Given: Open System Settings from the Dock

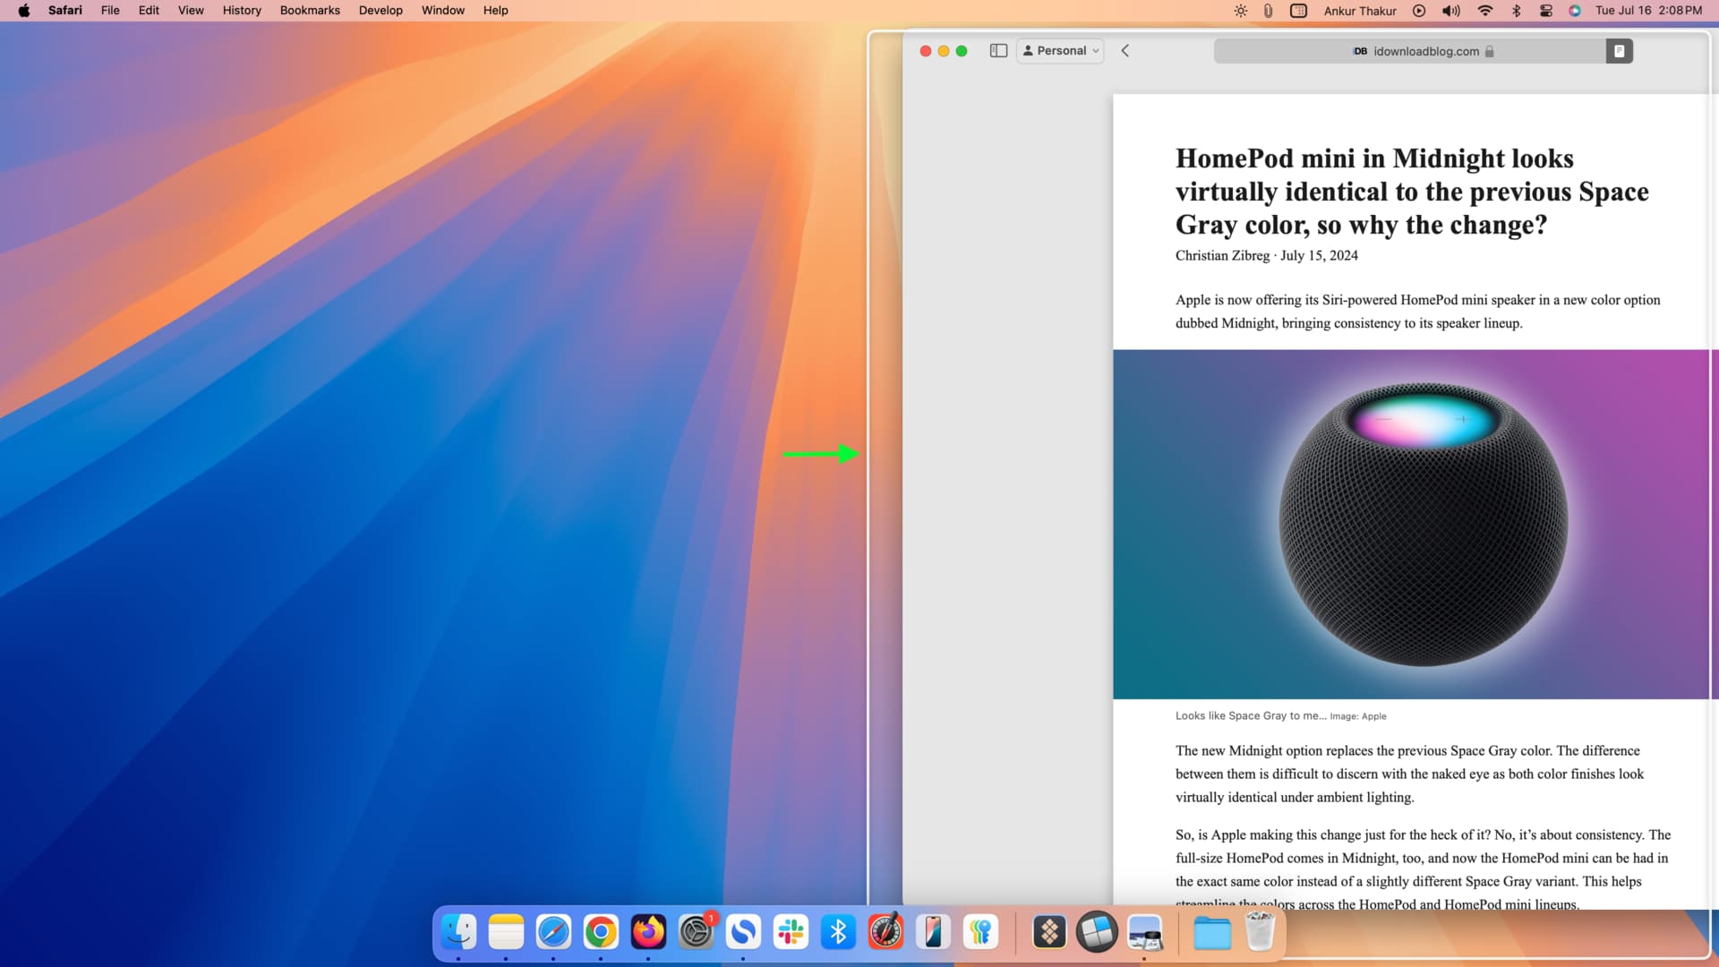Looking at the screenshot, I should click(x=697, y=932).
